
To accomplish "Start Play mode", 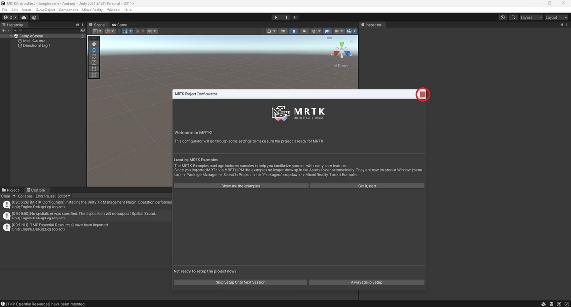I will tap(276, 17).
